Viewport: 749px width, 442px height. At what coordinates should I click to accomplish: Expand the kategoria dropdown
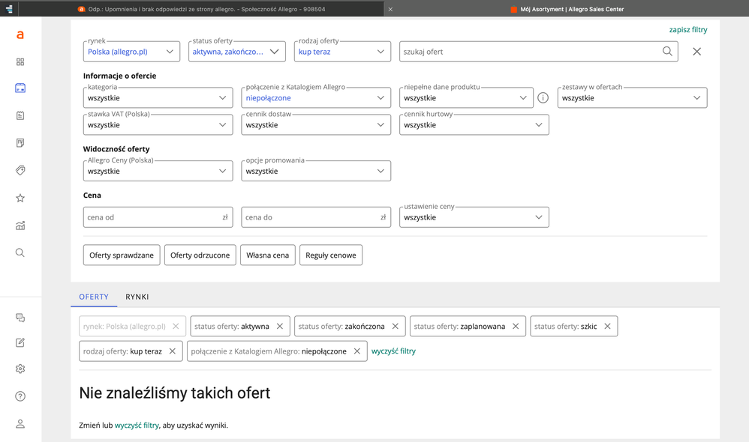point(158,97)
